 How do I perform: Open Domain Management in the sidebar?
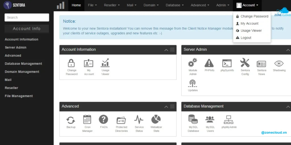tap(22, 72)
